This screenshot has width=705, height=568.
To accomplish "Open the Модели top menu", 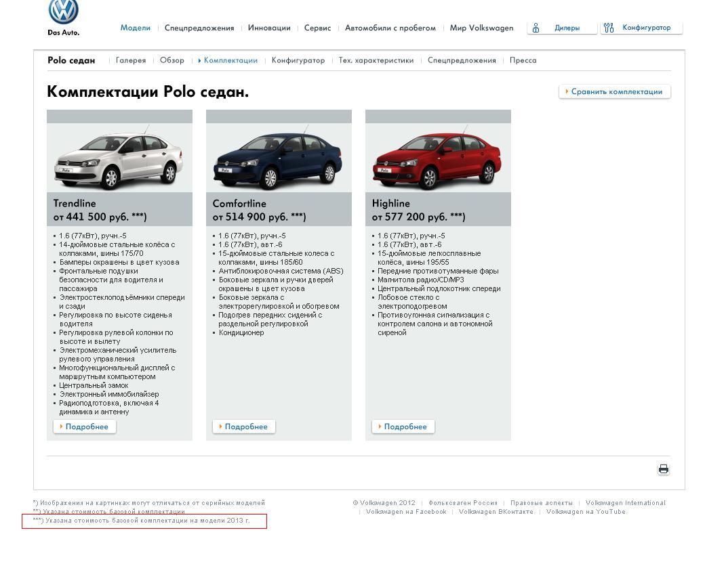I will point(136,28).
